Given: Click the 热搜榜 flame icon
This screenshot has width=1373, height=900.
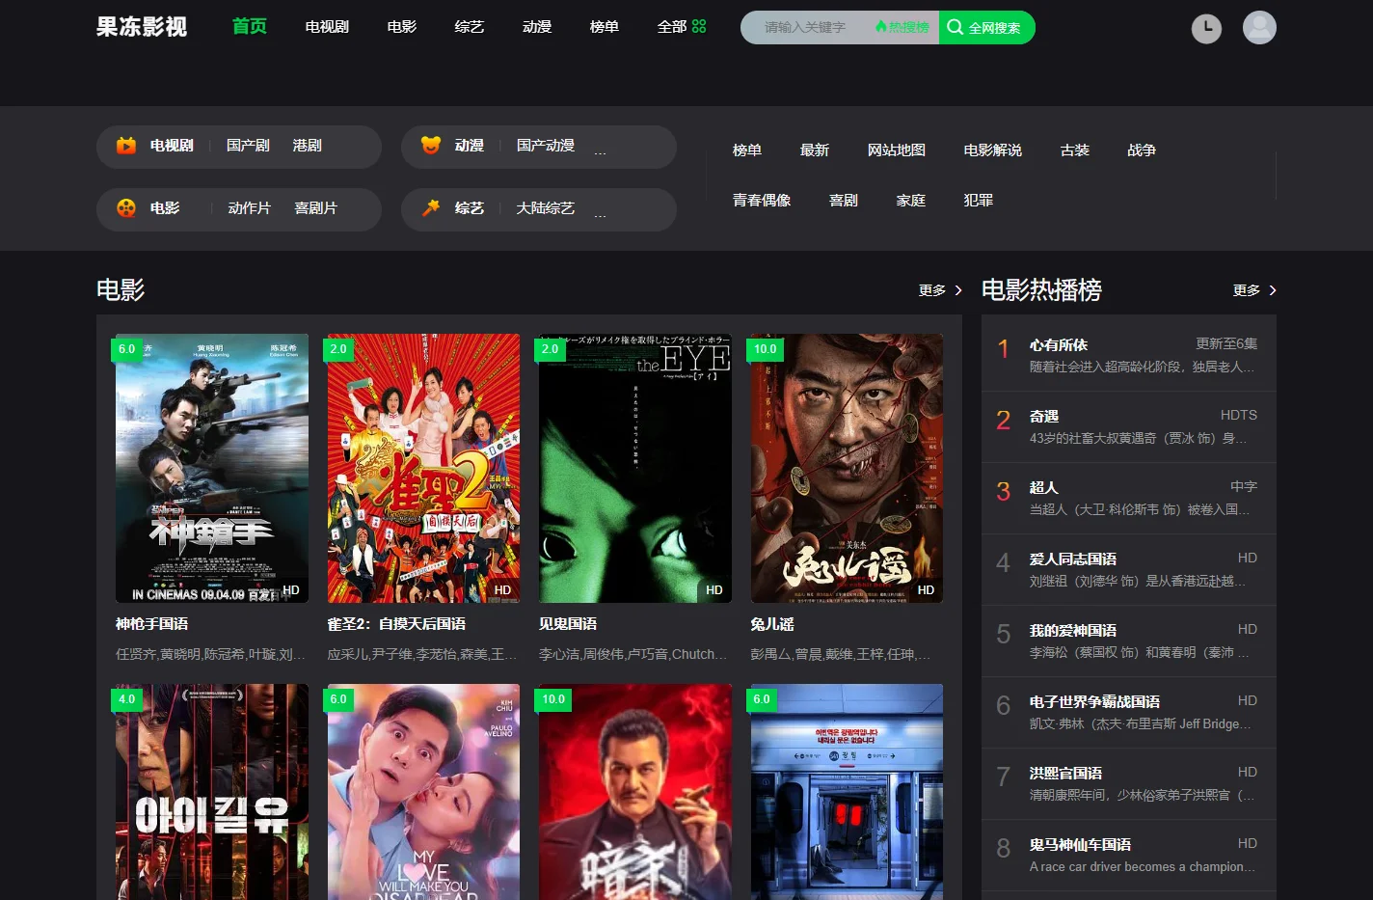Looking at the screenshot, I should point(880,27).
